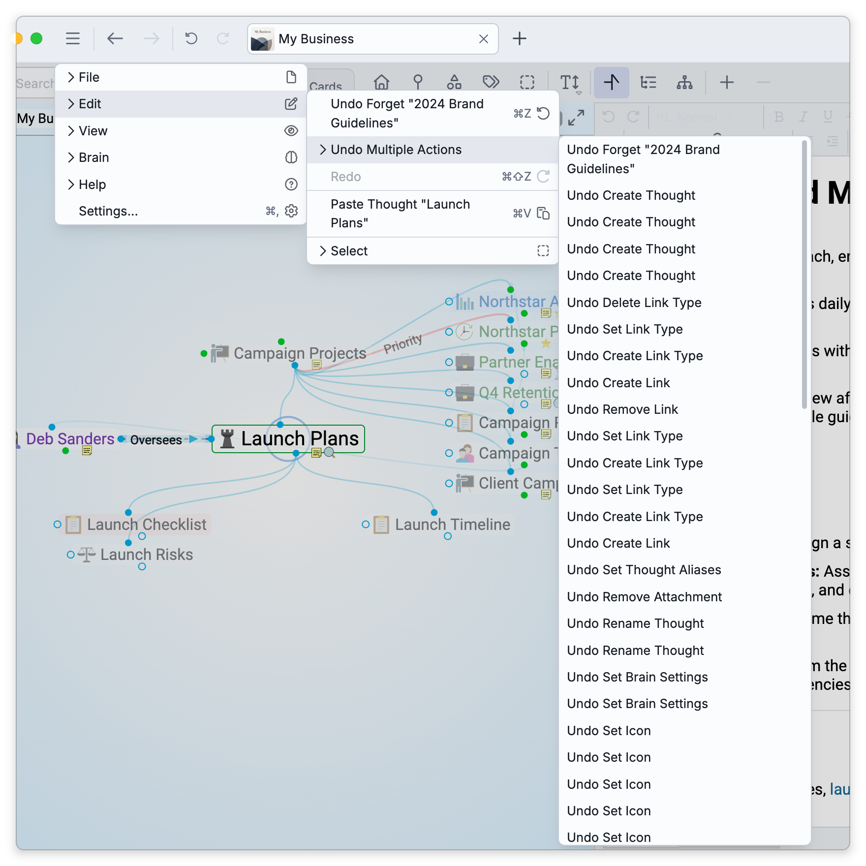This screenshot has height=866, width=866.
Task: Click the undo icon in the title bar
Action: coord(191,38)
